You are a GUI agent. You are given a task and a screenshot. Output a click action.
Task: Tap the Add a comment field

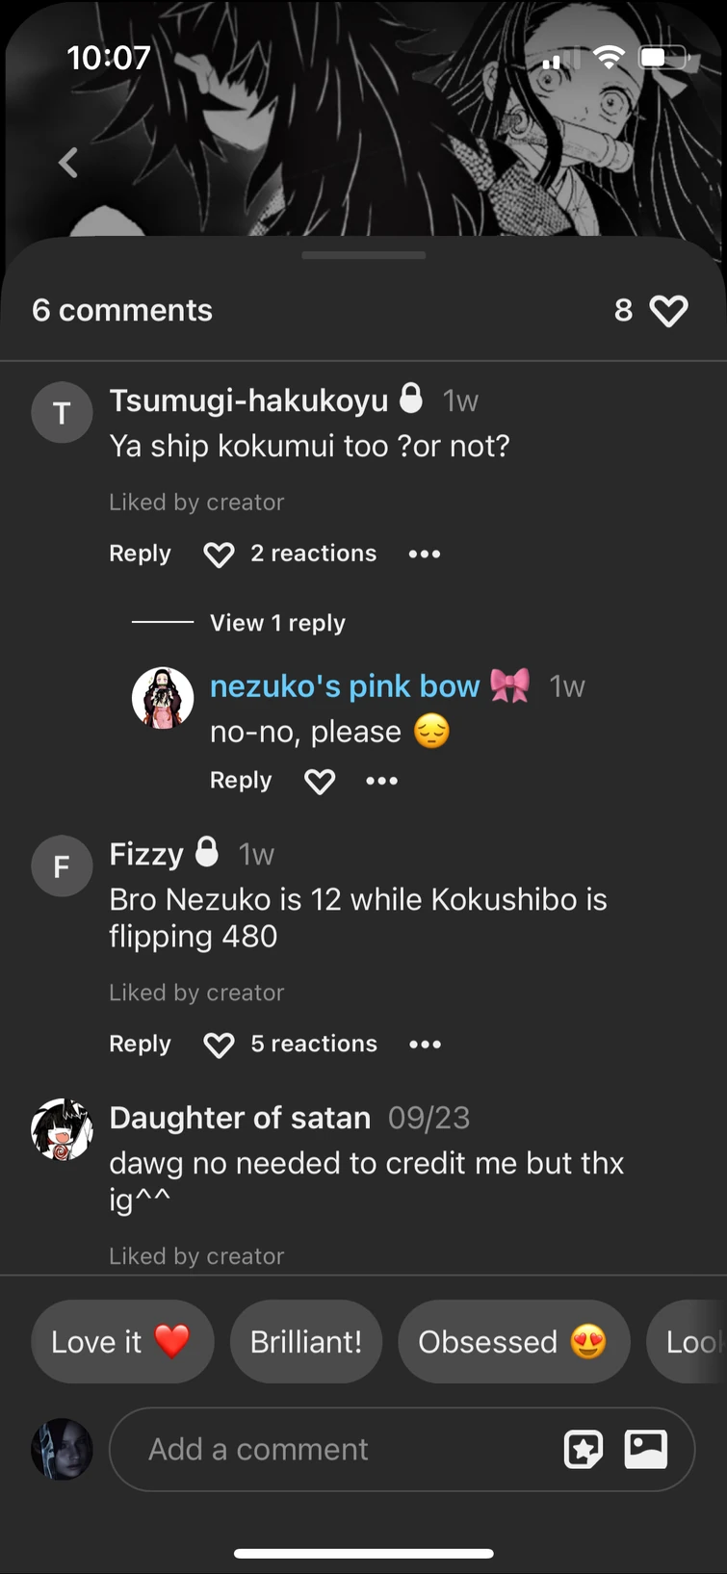tap(289, 1449)
